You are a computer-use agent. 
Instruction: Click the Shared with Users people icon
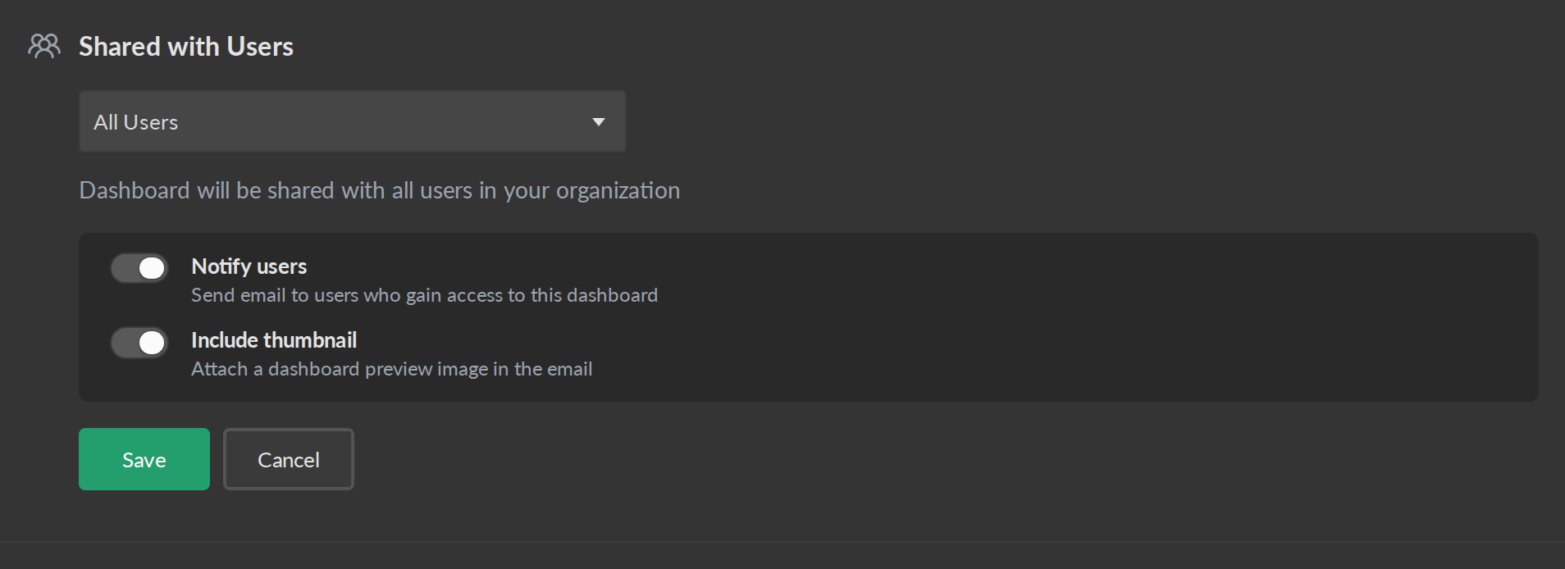[x=44, y=46]
